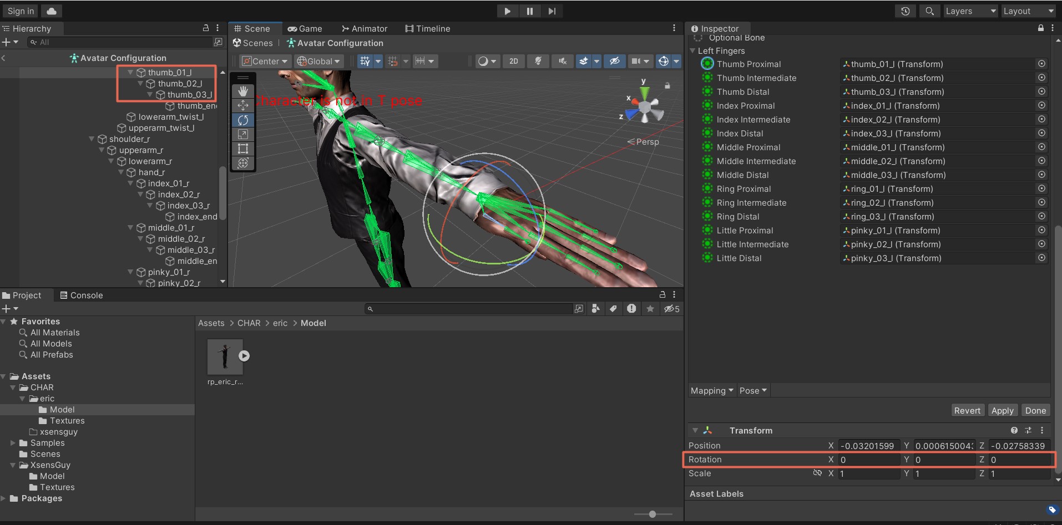Switch to the Console tab
1062x525 pixels.
click(x=82, y=295)
